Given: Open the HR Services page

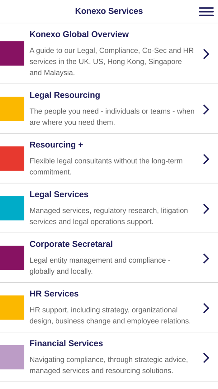Looking at the screenshot, I should [x=54, y=293].
